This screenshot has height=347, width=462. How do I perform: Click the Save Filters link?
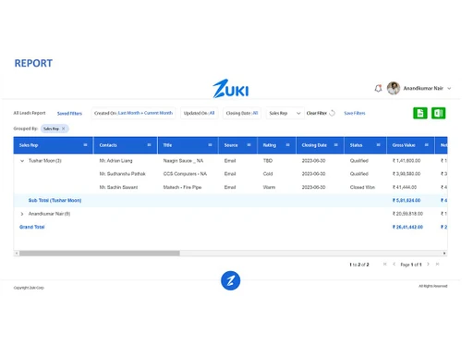355,113
